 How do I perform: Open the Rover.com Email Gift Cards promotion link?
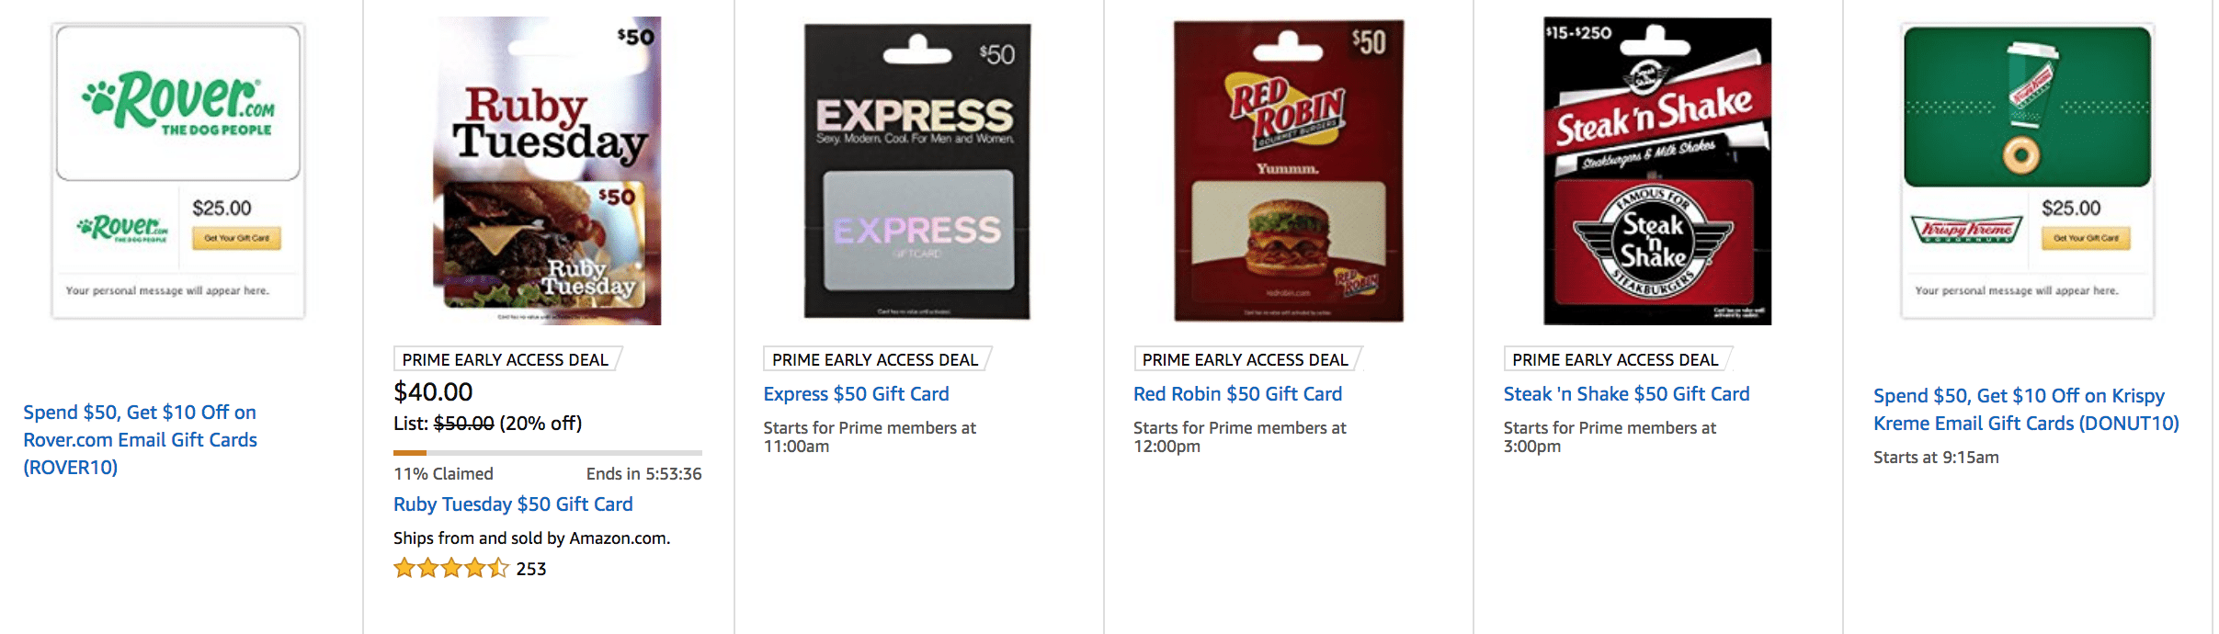(x=140, y=439)
